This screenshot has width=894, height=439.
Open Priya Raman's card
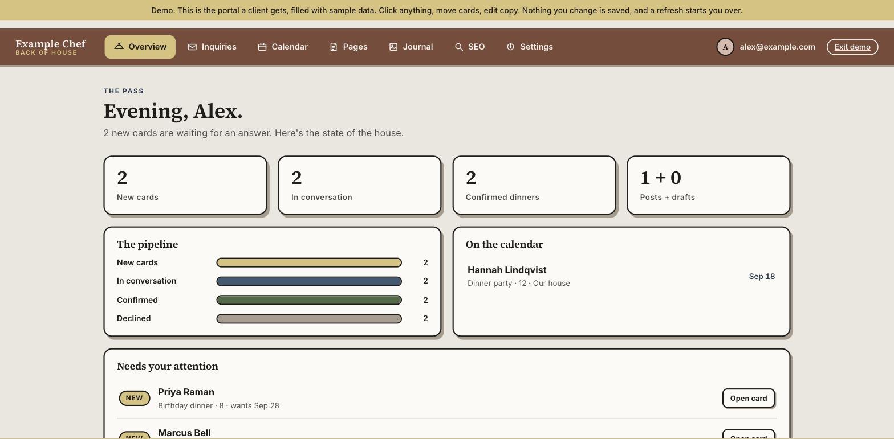coord(749,399)
